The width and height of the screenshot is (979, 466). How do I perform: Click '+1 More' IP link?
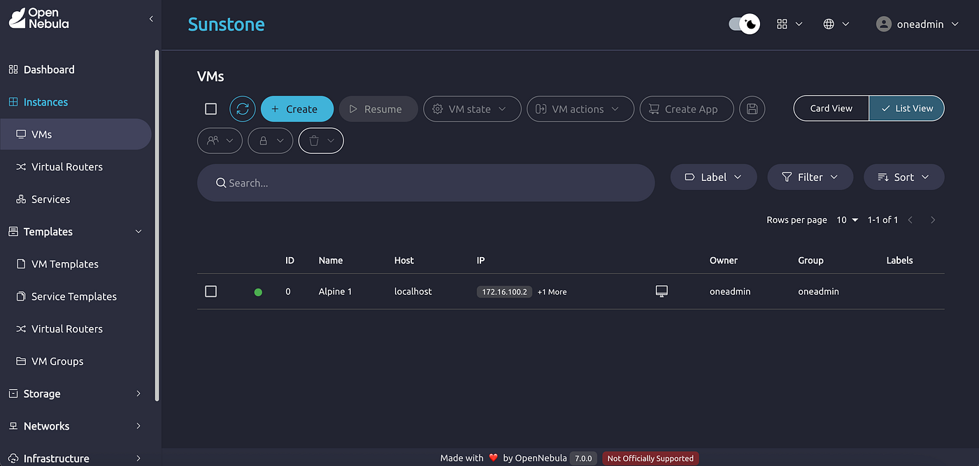552,292
